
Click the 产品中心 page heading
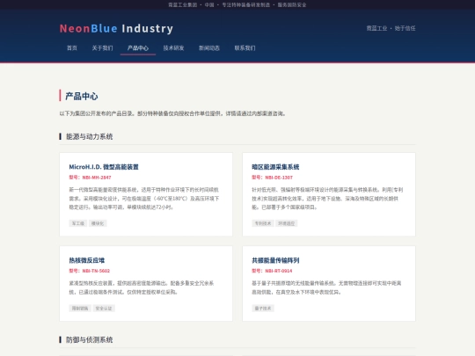[82, 97]
